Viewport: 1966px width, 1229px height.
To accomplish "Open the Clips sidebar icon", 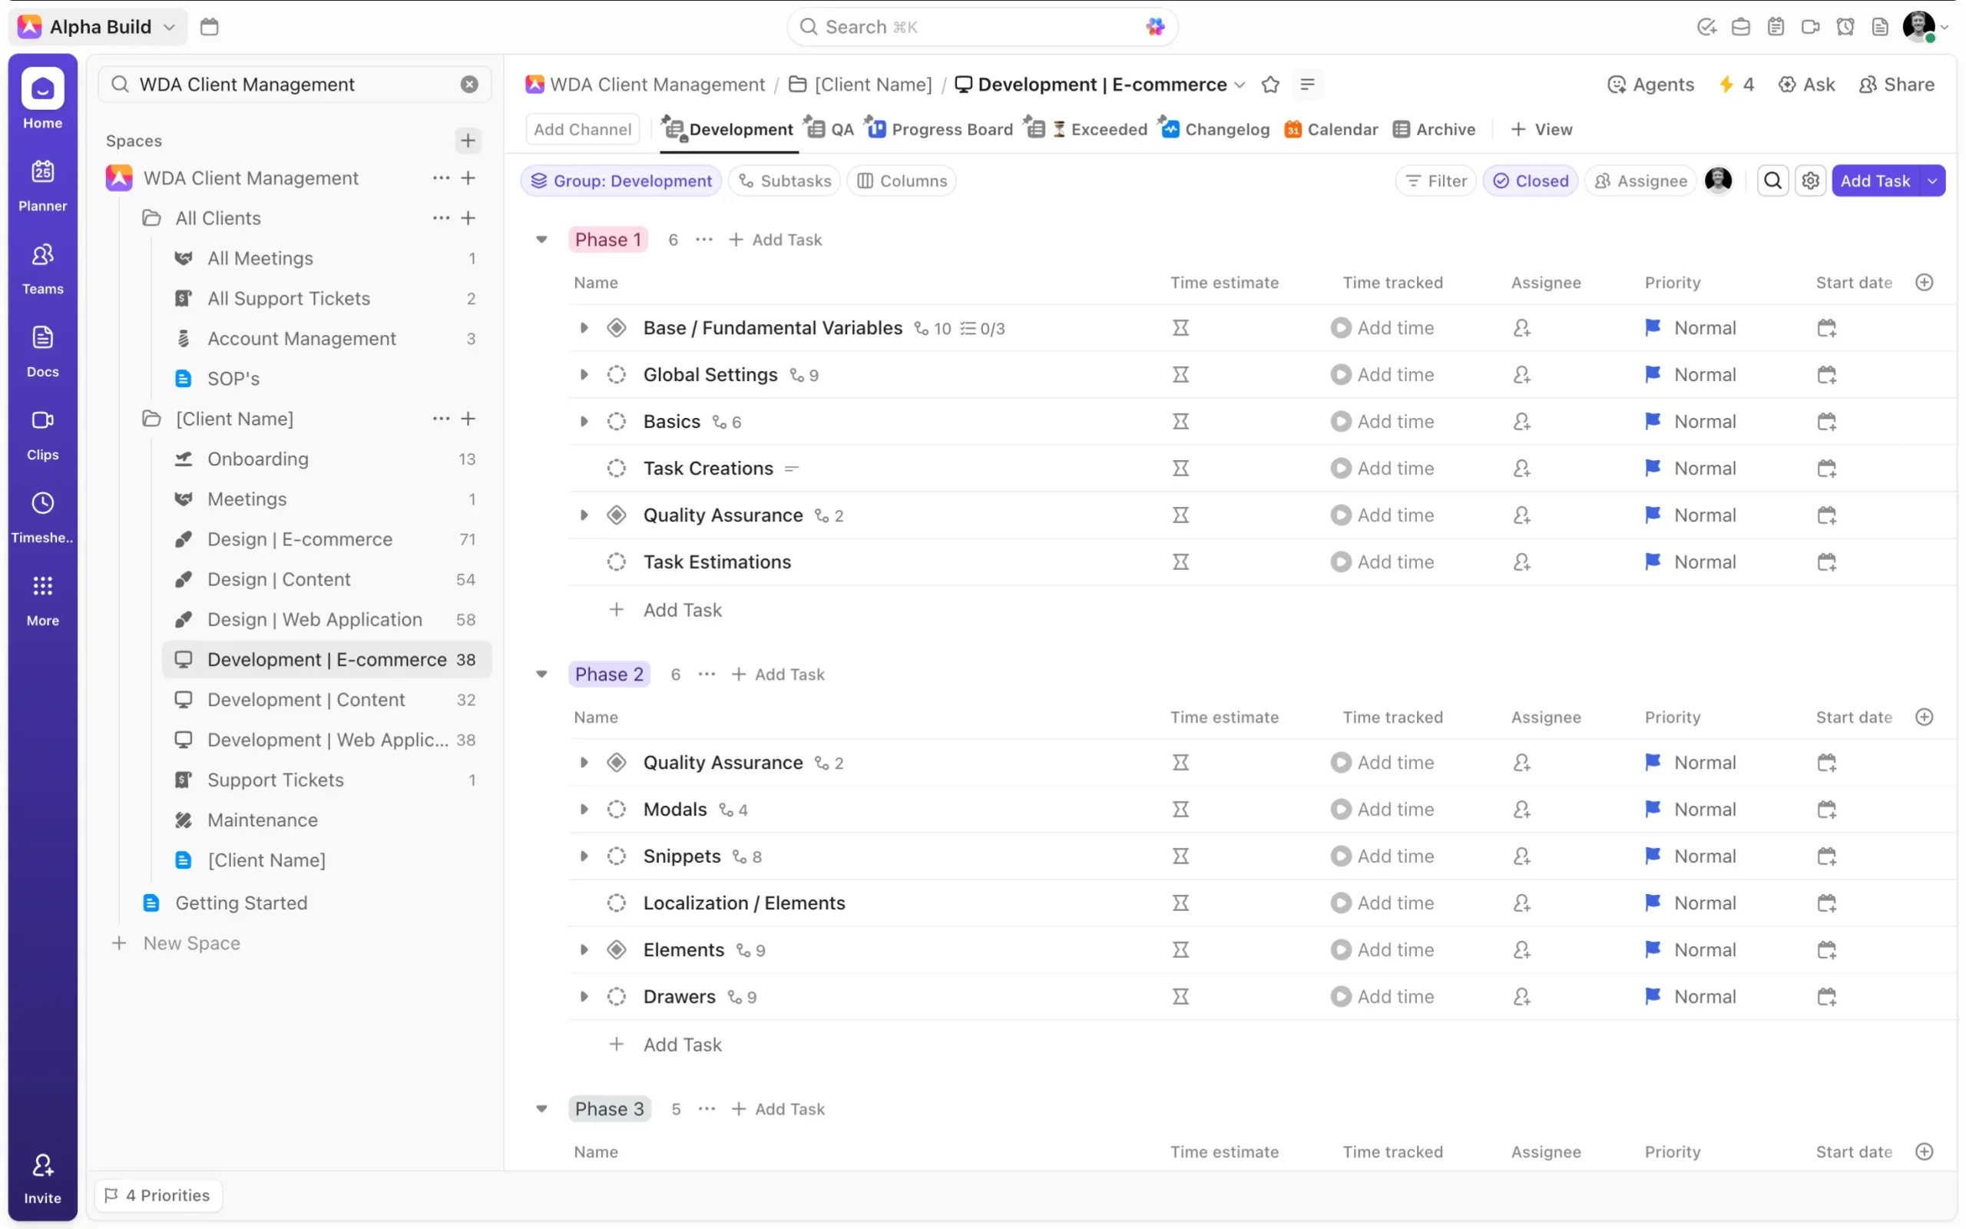I will point(42,433).
